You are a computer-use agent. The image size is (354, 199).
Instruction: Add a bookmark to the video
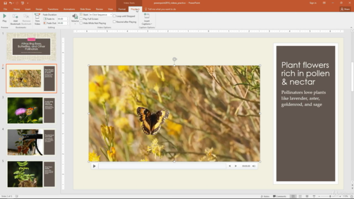(x=15, y=19)
